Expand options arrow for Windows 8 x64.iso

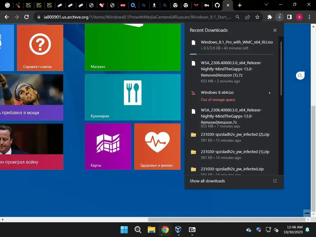point(270,93)
